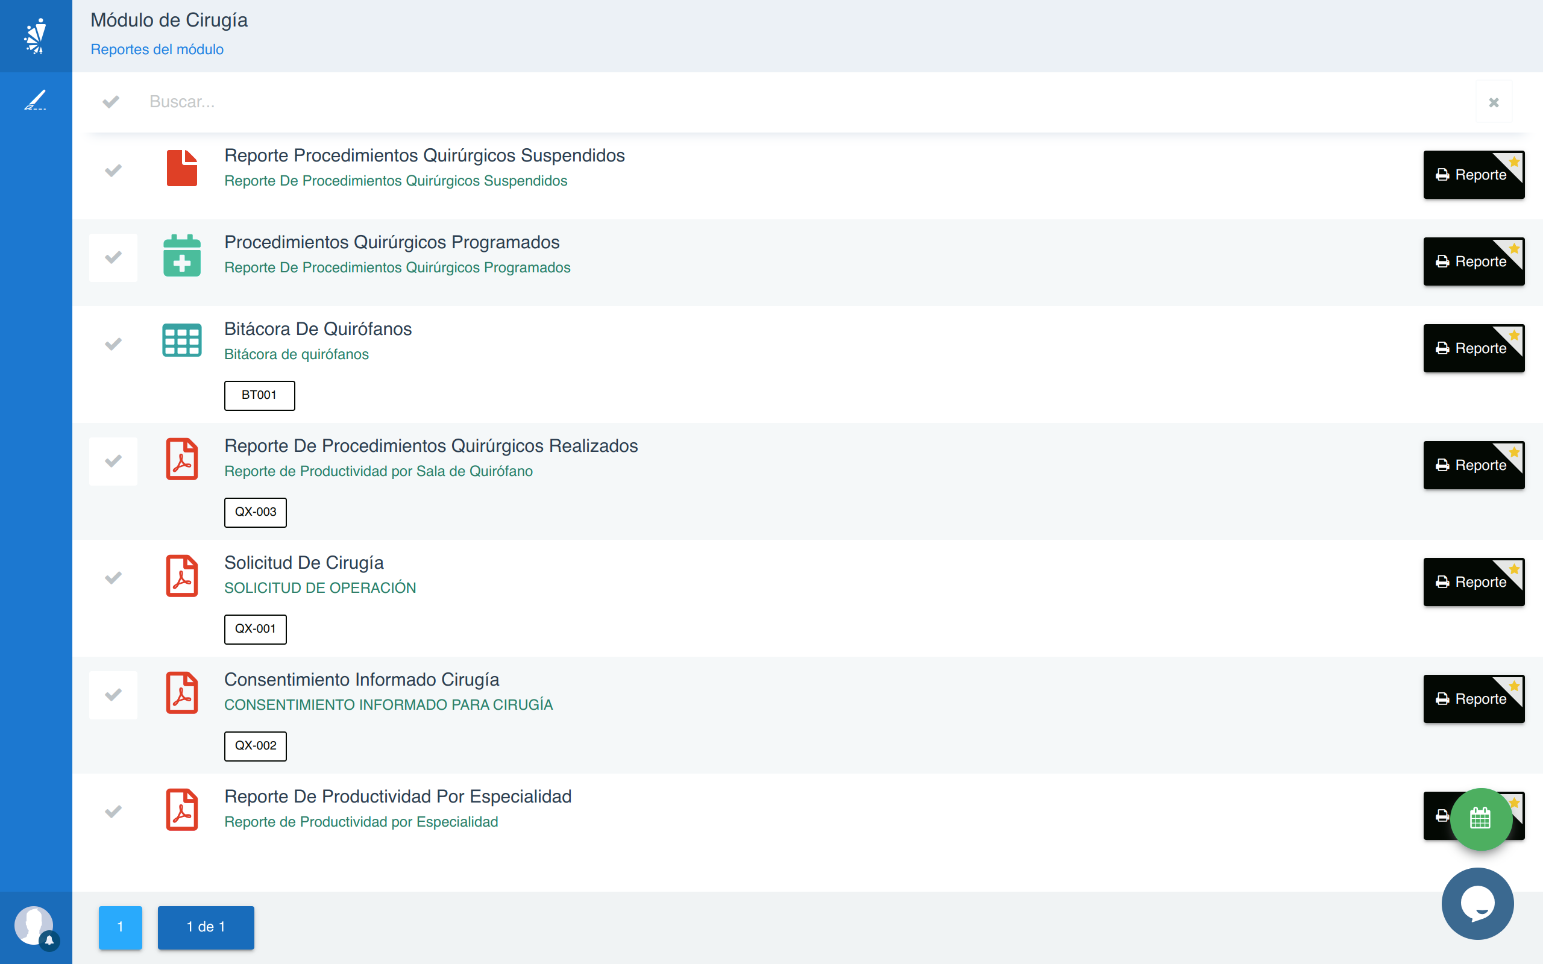Click the green floating calendar button
Image resolution: width=1543 pixels, height=964 pixels.
tap(1480, 819)
